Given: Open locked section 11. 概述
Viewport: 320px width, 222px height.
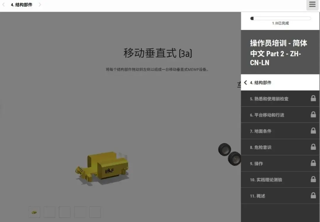Looking at the screenshot, I should 280,196.
